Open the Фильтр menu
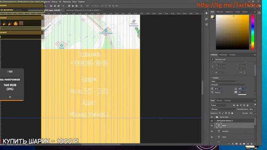Screen dimensions: 267x150 click(55, 2)
